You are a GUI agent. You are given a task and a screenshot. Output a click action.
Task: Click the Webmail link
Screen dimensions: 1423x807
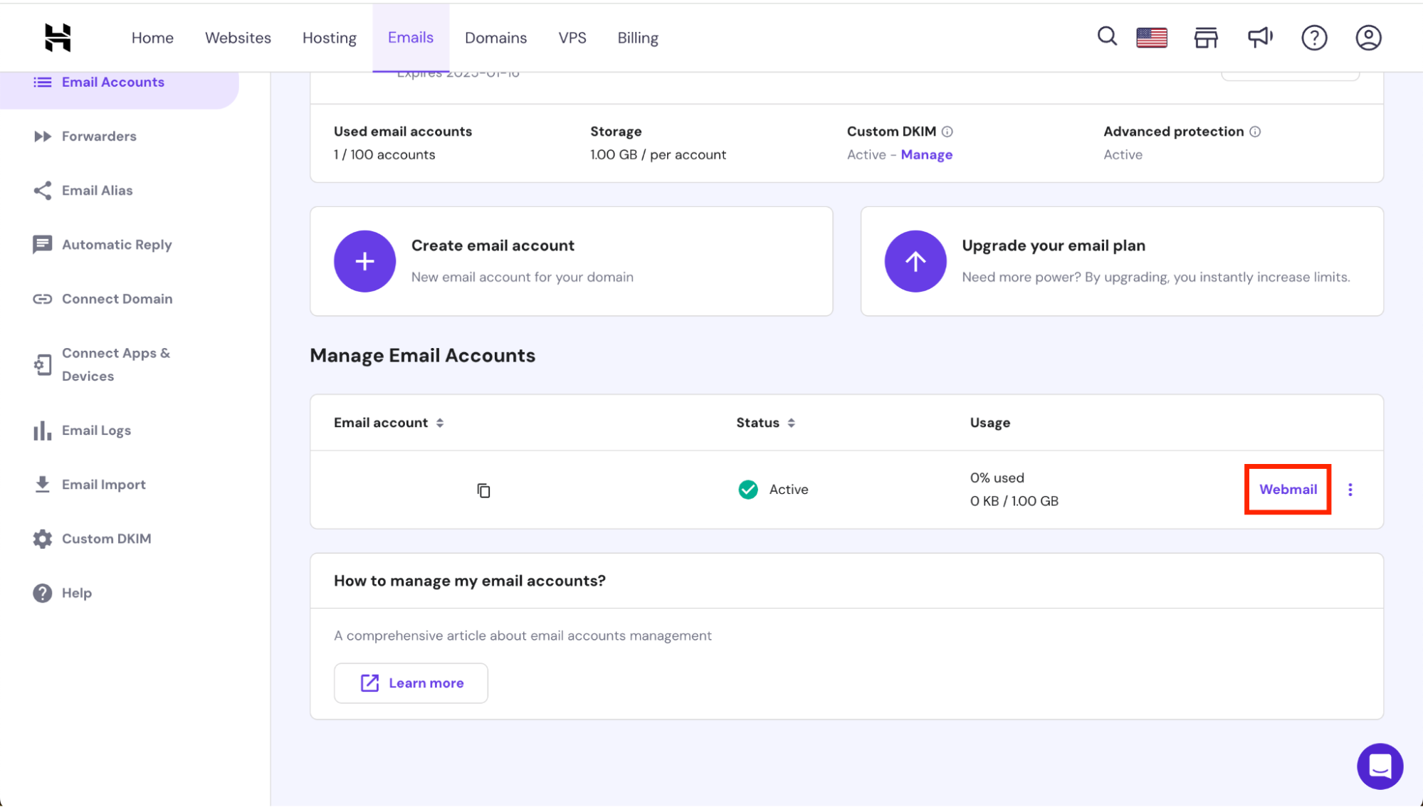[1288, 490]
